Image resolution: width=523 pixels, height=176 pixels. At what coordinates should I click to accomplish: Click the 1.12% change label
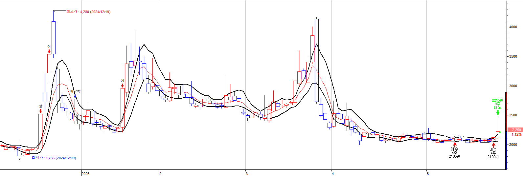click(516, 134)
